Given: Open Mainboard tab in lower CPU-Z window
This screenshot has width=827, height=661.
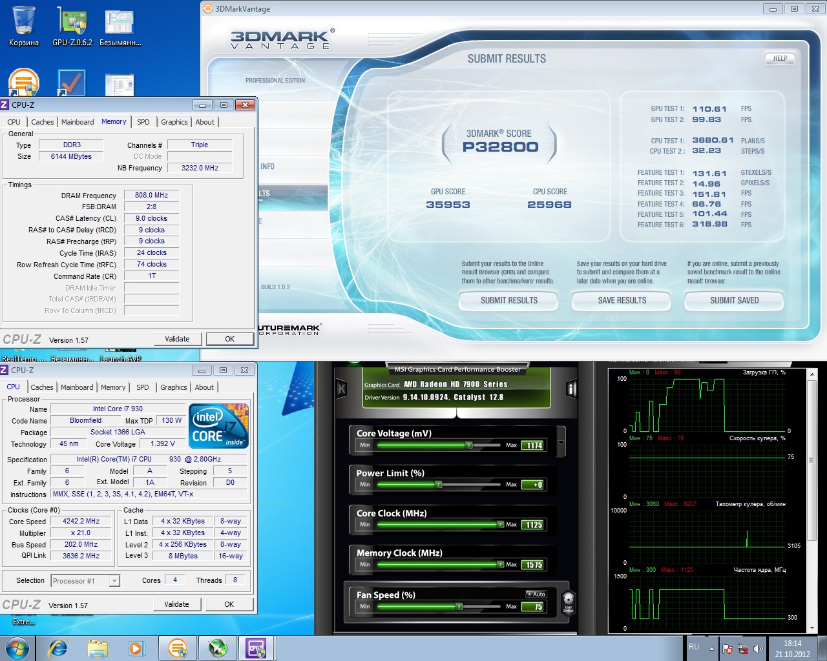Looking at the screenshot, I should [x=77, y=387].
